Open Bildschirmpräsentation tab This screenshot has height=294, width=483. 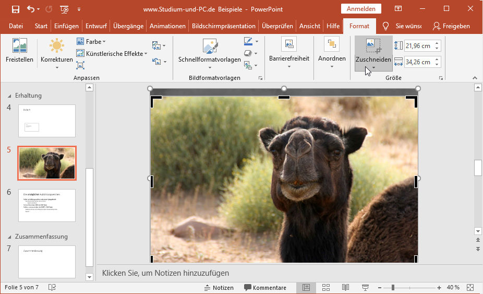click(x=224, y=26)
